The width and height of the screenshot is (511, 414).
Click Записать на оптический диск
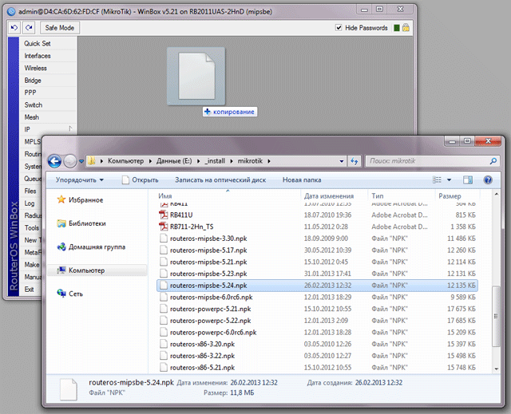click(220, 180)
